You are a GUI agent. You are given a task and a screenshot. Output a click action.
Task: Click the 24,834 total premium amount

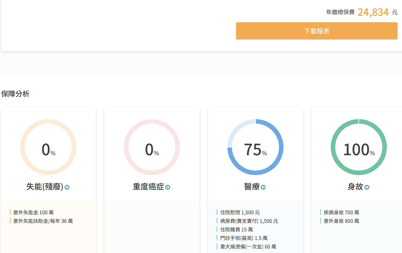click(x=373, y=12)
